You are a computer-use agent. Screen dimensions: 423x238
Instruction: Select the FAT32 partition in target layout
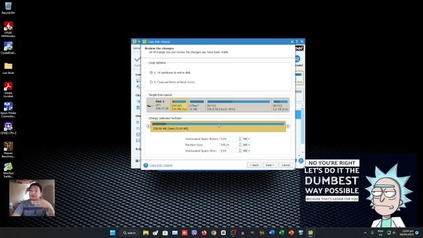tap(179, 105)
